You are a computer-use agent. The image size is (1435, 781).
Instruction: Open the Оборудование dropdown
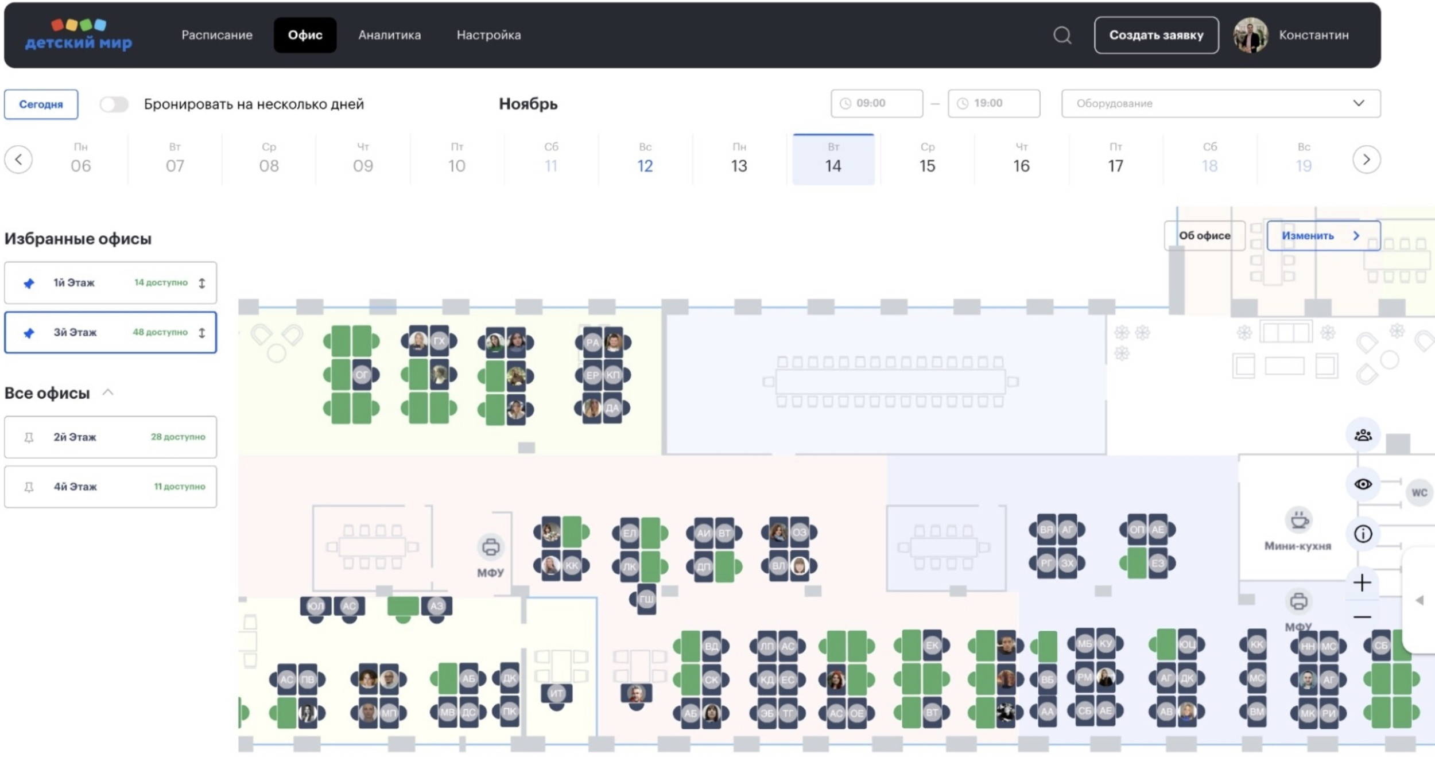point(1220,104)
